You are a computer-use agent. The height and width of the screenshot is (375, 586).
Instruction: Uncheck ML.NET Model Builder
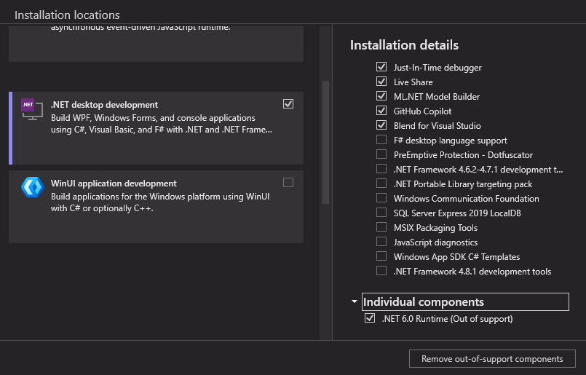[x=381, y=96]
